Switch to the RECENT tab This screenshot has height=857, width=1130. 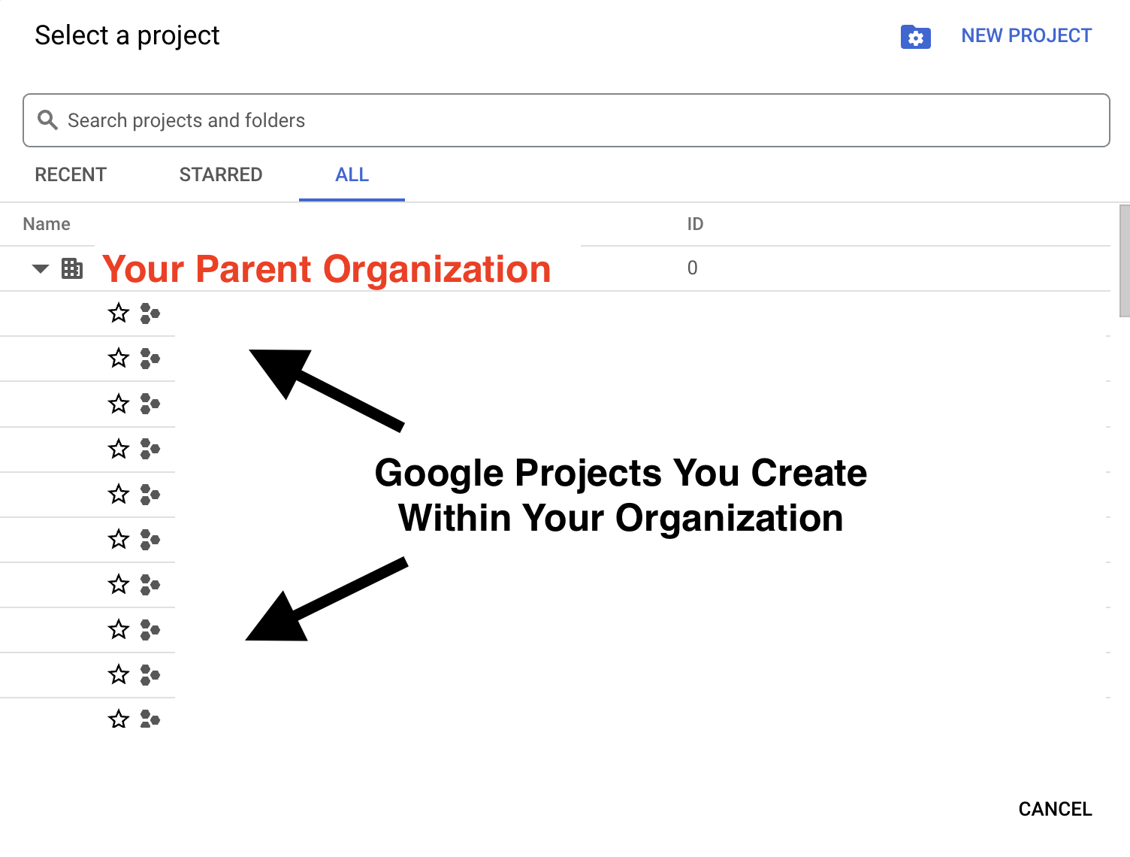coord(71,174)
